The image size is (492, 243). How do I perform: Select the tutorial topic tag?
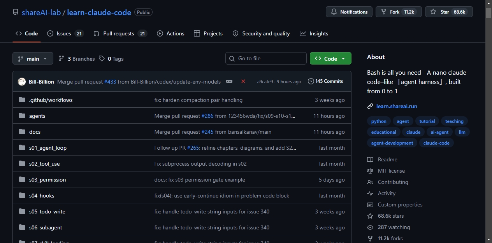tap(427, 121)
